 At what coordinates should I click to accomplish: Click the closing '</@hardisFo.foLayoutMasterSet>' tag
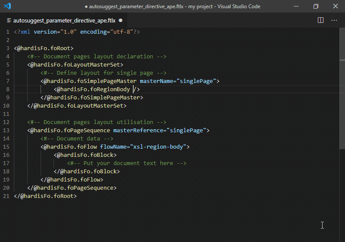pyautogui.click(x=77, y=105)
